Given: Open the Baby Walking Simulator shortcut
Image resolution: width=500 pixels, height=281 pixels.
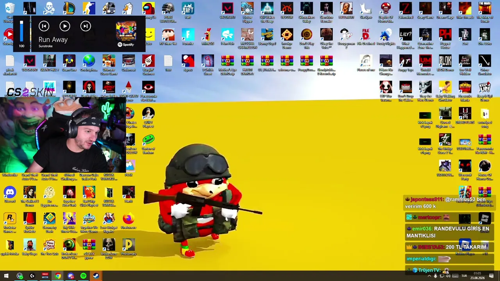Looking at the screenshot, I should click(445, 91).
